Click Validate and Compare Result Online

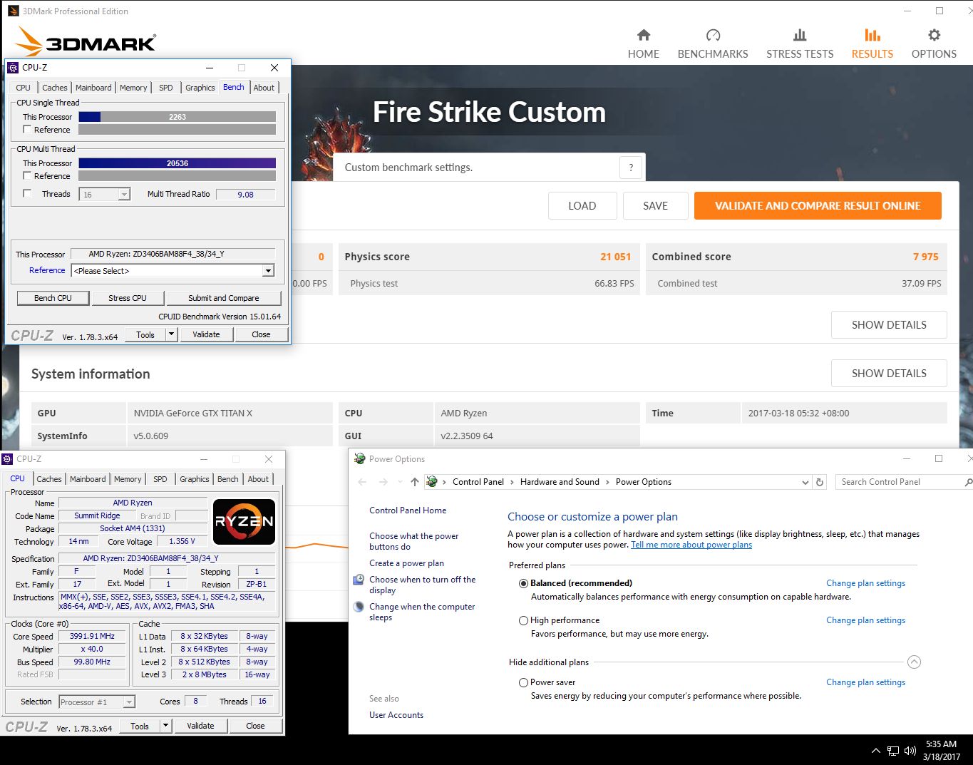click(x=818, y=206)
